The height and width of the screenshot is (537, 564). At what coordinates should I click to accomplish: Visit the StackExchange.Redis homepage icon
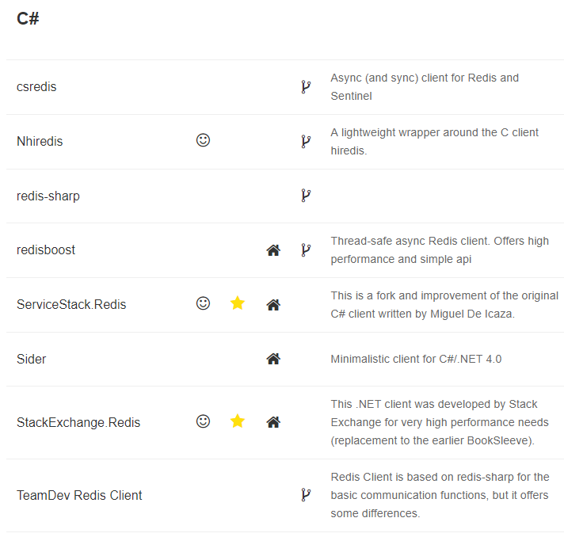click(x=273, y=422)
